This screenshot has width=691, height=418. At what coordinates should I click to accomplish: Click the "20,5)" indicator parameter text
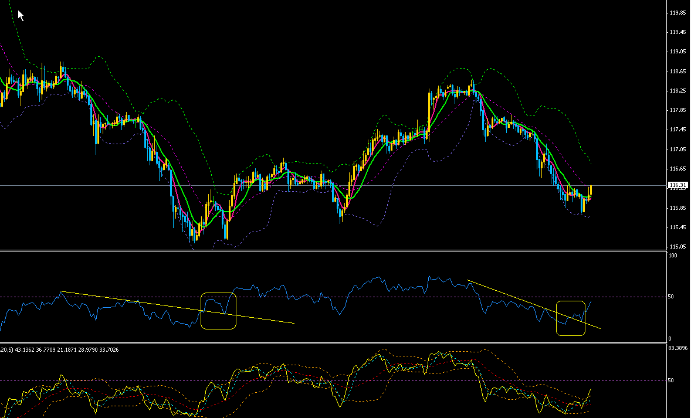tap(6, 350)
